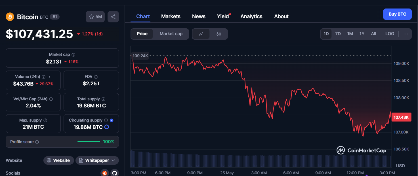The image size is (418, 176).
Task: Switch to the Analytics tab
Action: (x=251, y=16)
